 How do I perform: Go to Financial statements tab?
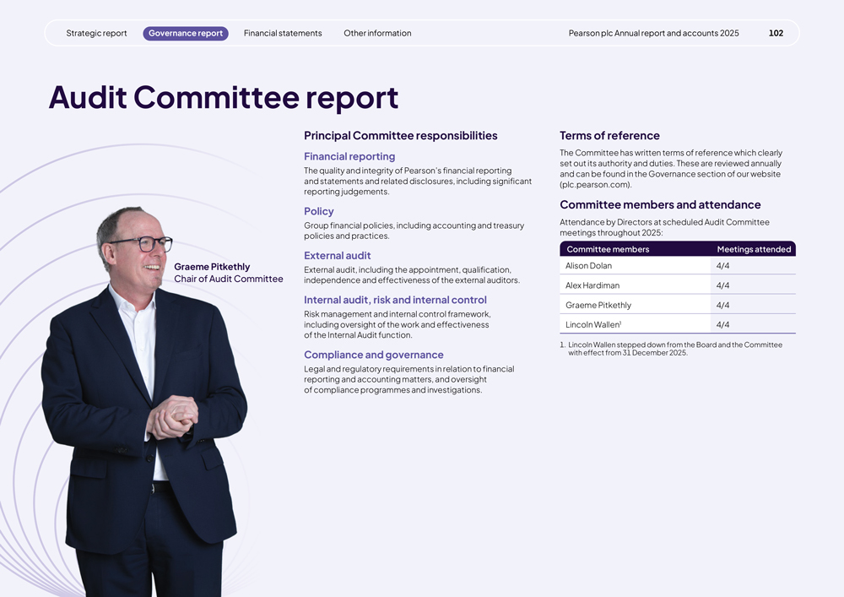pos(283,34)
